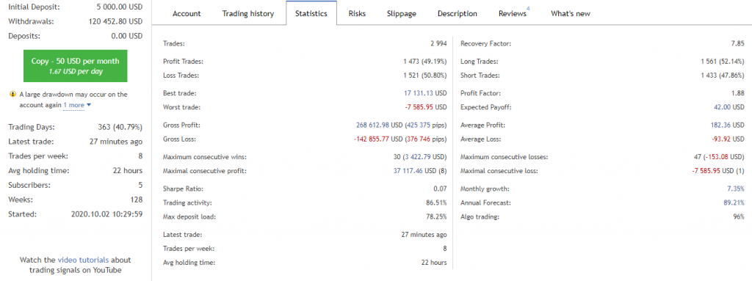Click Maximal consecutive profit 37 117.46 USD
Viewport: 752px width, 281px height.
click(x=415, y=171)
